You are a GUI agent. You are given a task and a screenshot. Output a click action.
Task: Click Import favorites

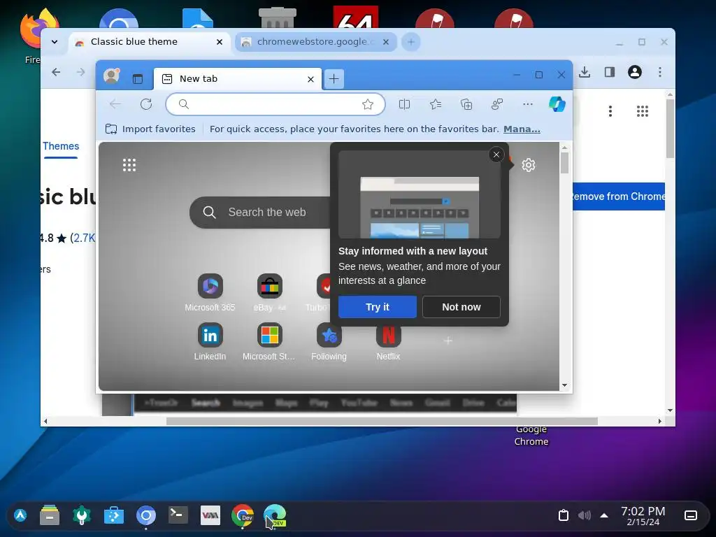(x=150, y=129)
